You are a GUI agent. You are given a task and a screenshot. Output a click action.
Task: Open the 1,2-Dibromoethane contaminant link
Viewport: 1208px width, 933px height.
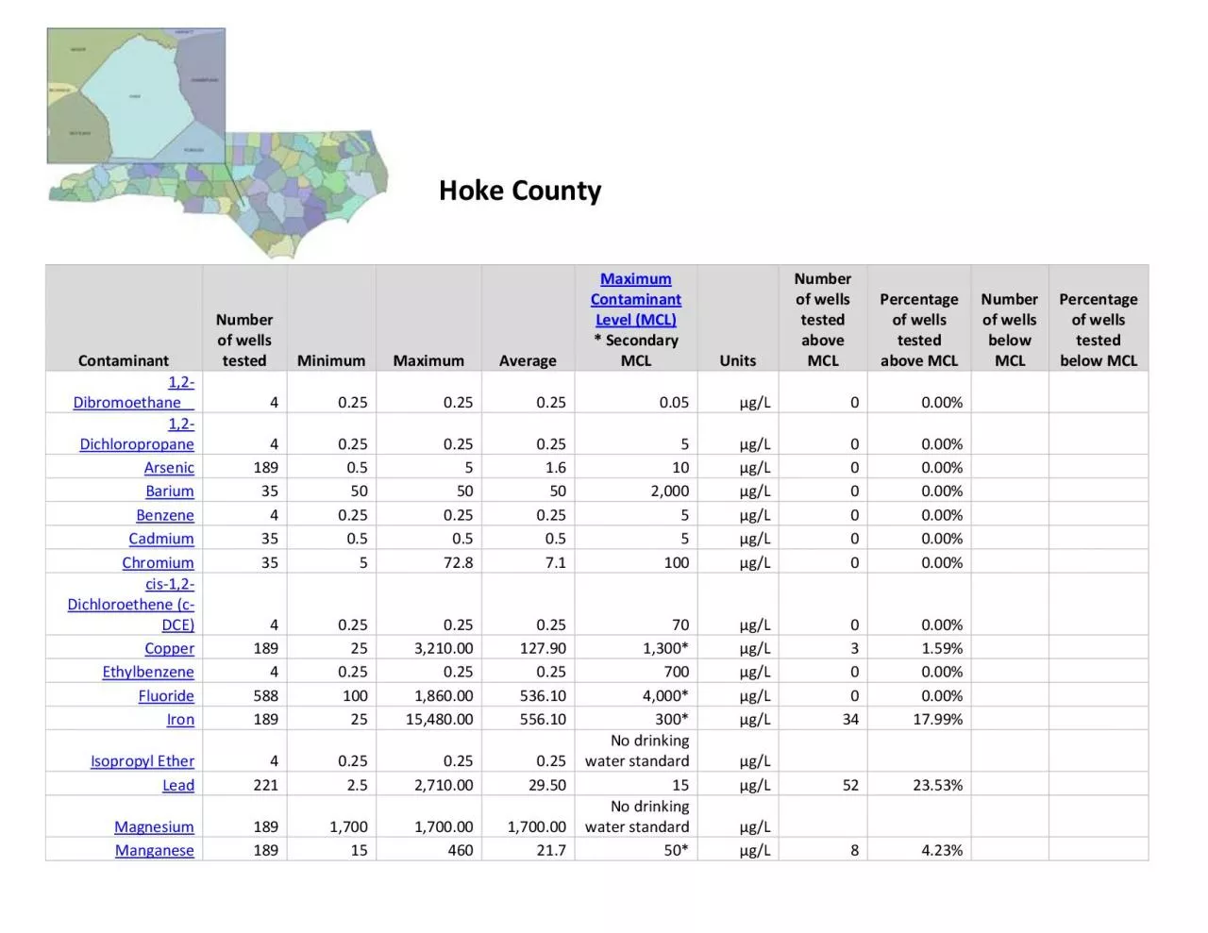pos(133,392)
